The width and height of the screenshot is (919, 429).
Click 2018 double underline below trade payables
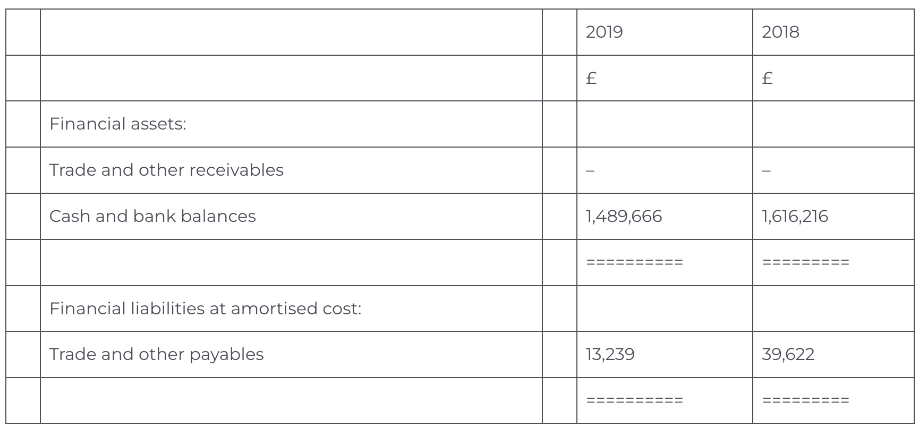point(805,400)
